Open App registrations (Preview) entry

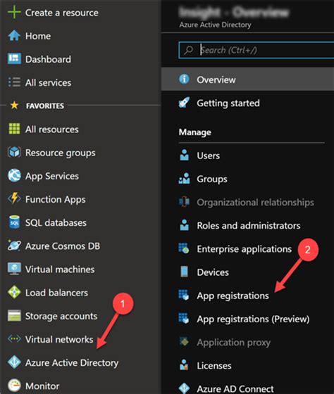coord(253,319)
